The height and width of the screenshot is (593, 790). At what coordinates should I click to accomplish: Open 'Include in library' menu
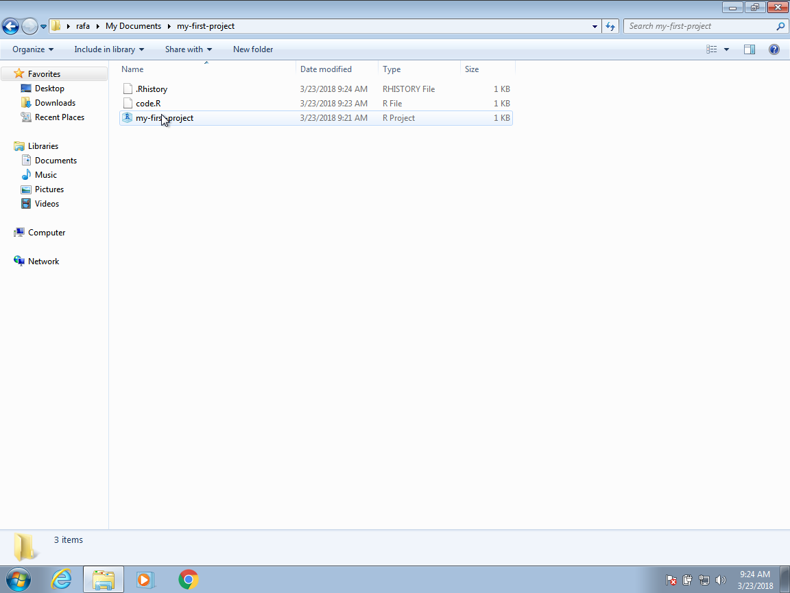(x=109, y=49)
